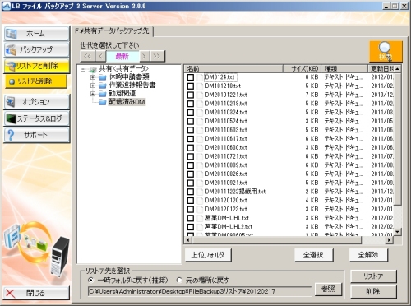The width and height of the screenshot is (411, 306).
Task: Select the F:¥共有データバックアップ先 tab
Action: (x=113, y=30)
